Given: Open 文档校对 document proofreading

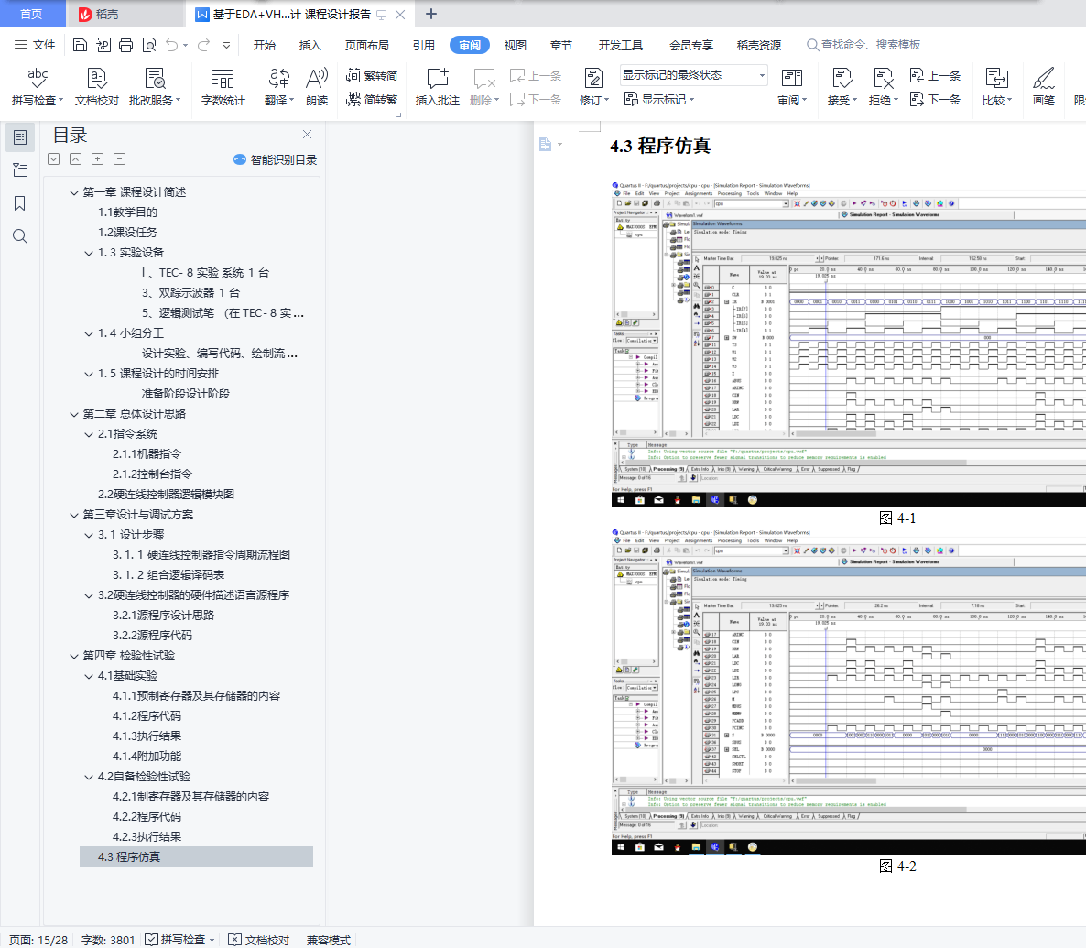Looking at the screenshot, I should 97,87.
